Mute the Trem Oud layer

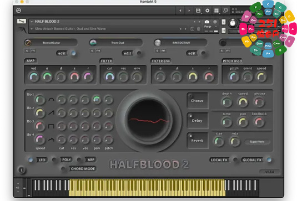pos(98,50)
